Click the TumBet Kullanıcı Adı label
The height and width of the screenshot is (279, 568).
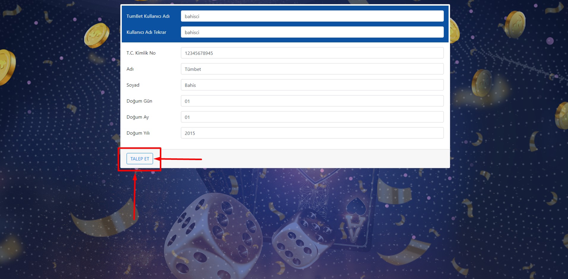coord(148,16)
